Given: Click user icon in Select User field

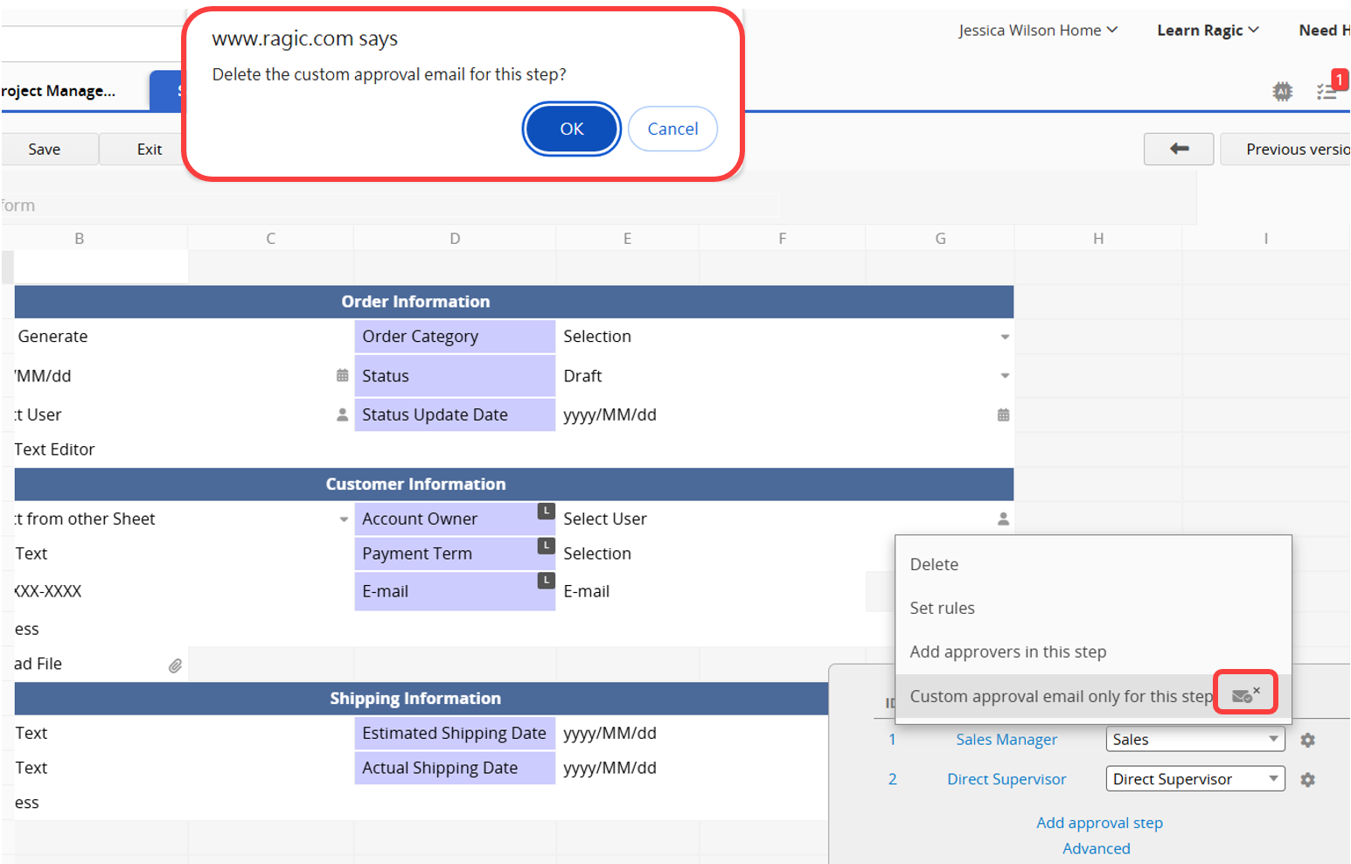Looking at the screenshot, I should [x=1003, y=519].
